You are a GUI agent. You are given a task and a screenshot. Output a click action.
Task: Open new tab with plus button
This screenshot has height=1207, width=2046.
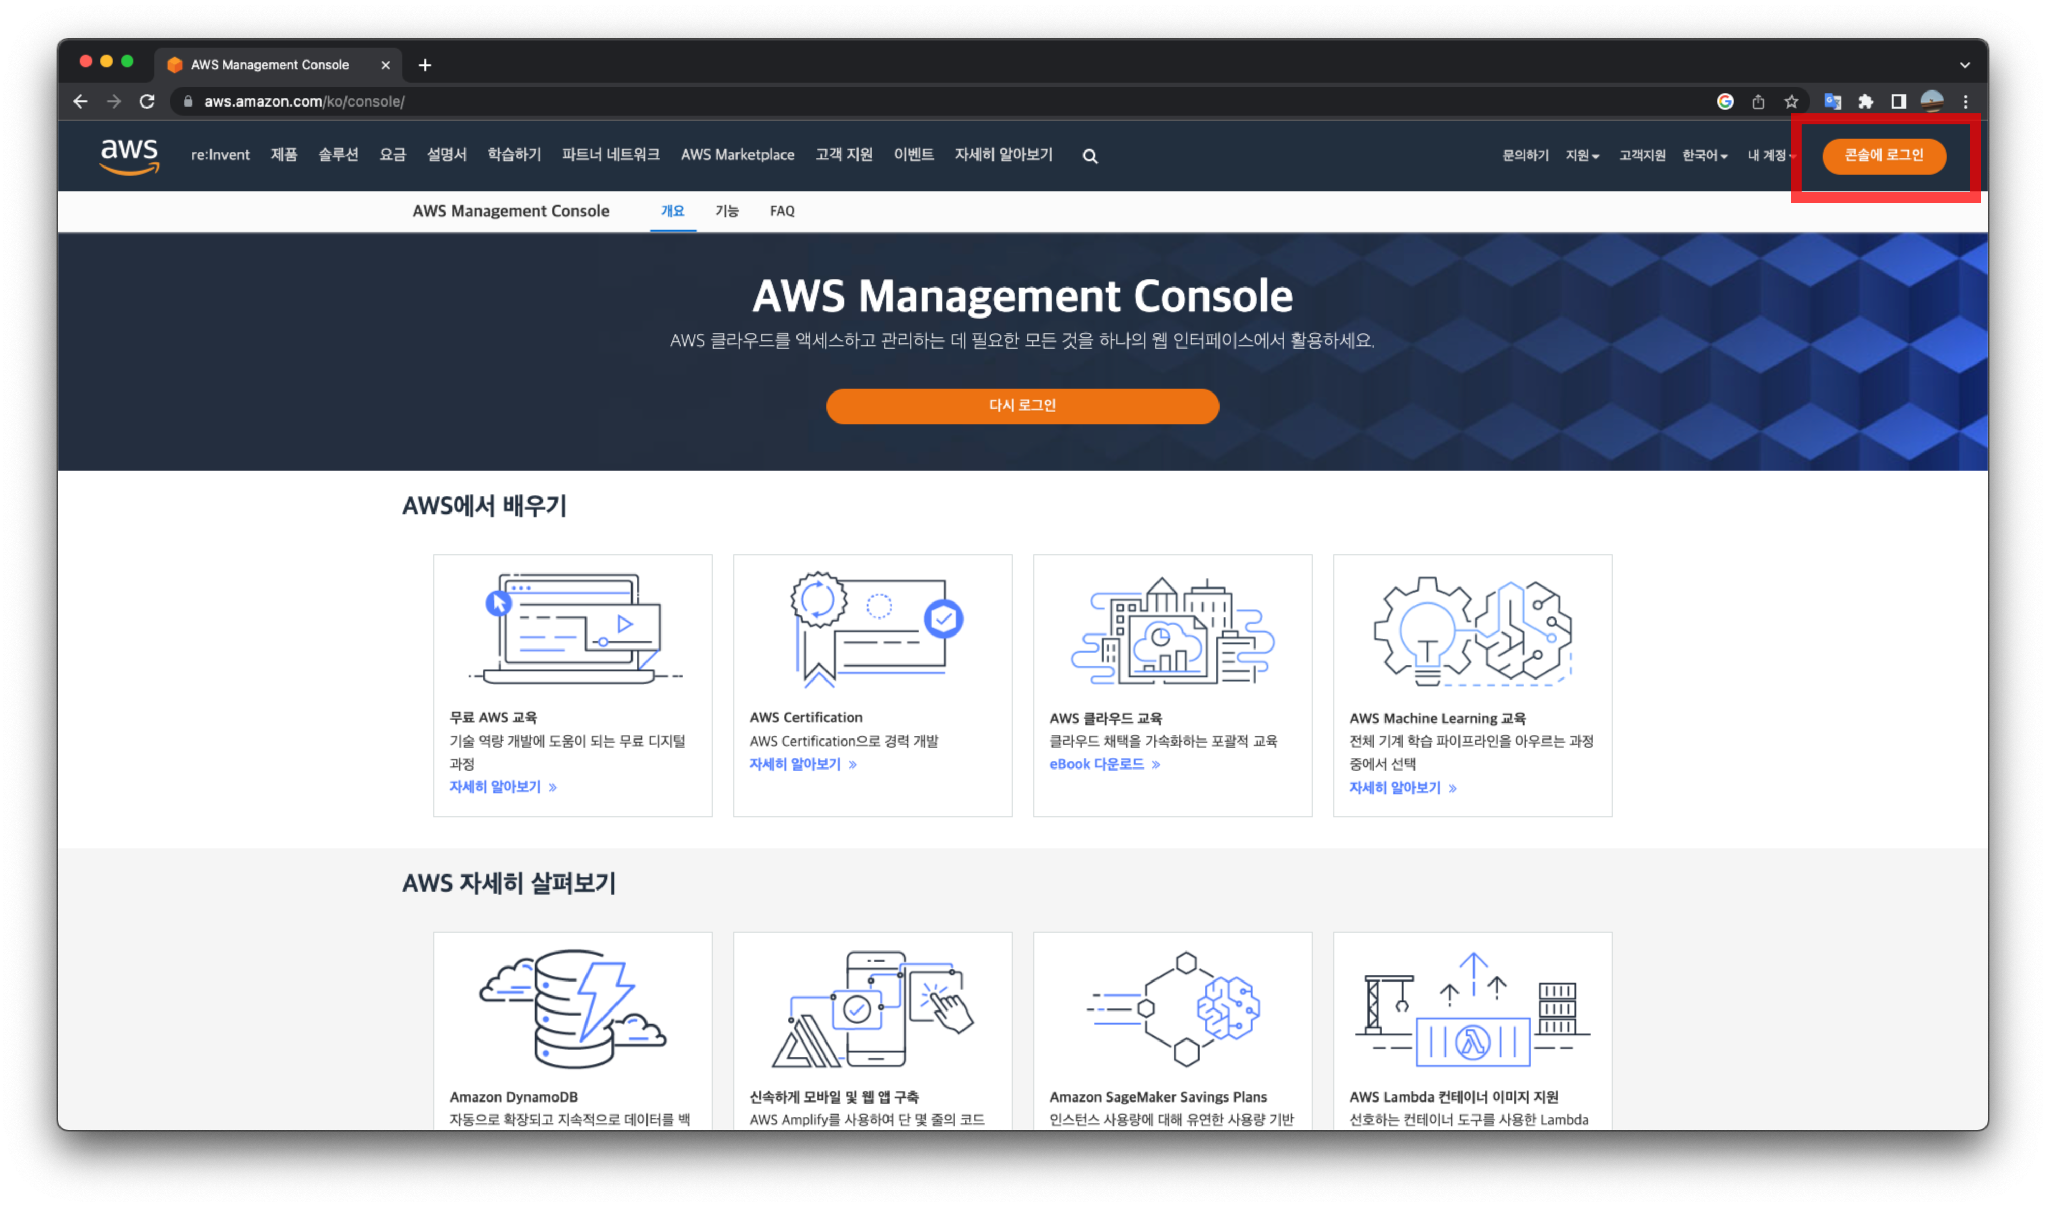425,65
